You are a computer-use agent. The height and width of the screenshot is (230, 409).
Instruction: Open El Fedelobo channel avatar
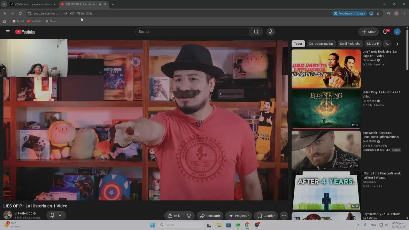click(8, 215)
